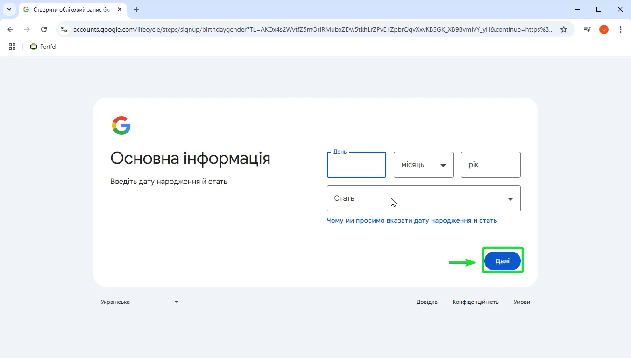Viewport: 631px width, 358px height.
Task: Click the browser Back arrow
Action: (x=10, y=29)
